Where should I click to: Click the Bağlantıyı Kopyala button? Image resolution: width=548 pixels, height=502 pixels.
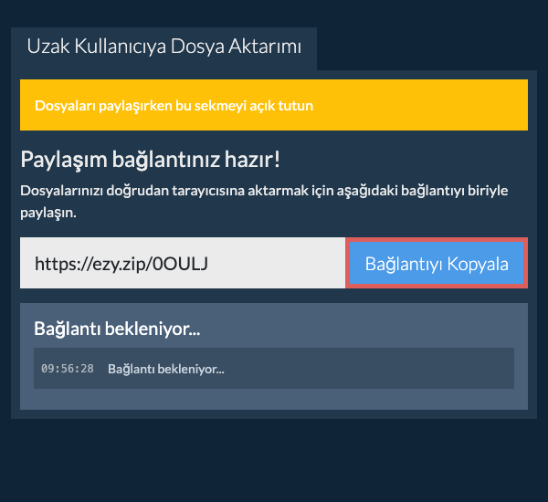[x=437, y=263]
